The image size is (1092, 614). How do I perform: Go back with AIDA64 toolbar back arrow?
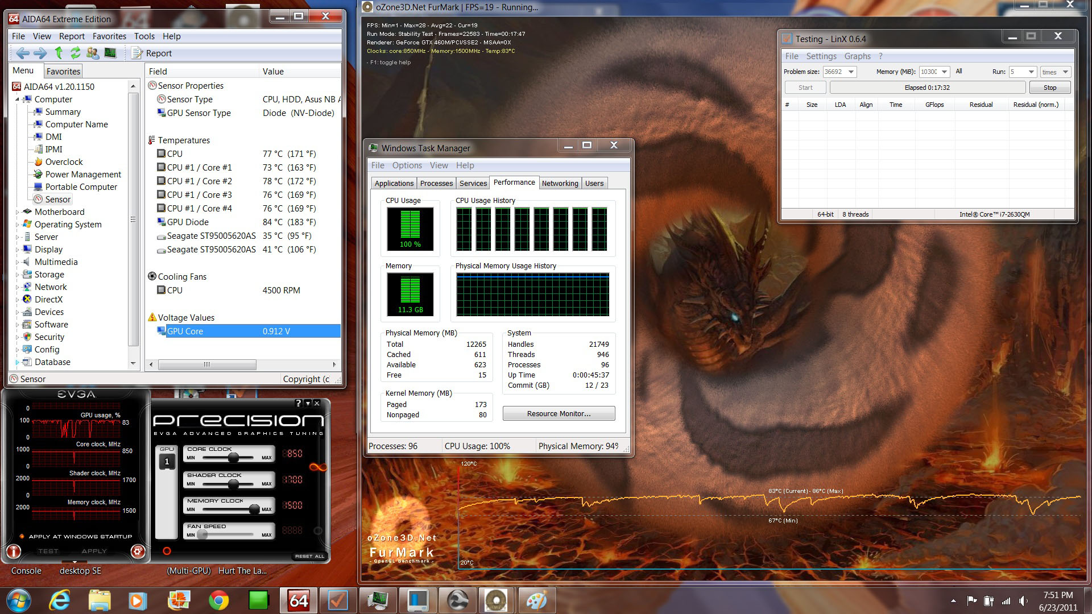pyautogui.click(x=23, y=53)
